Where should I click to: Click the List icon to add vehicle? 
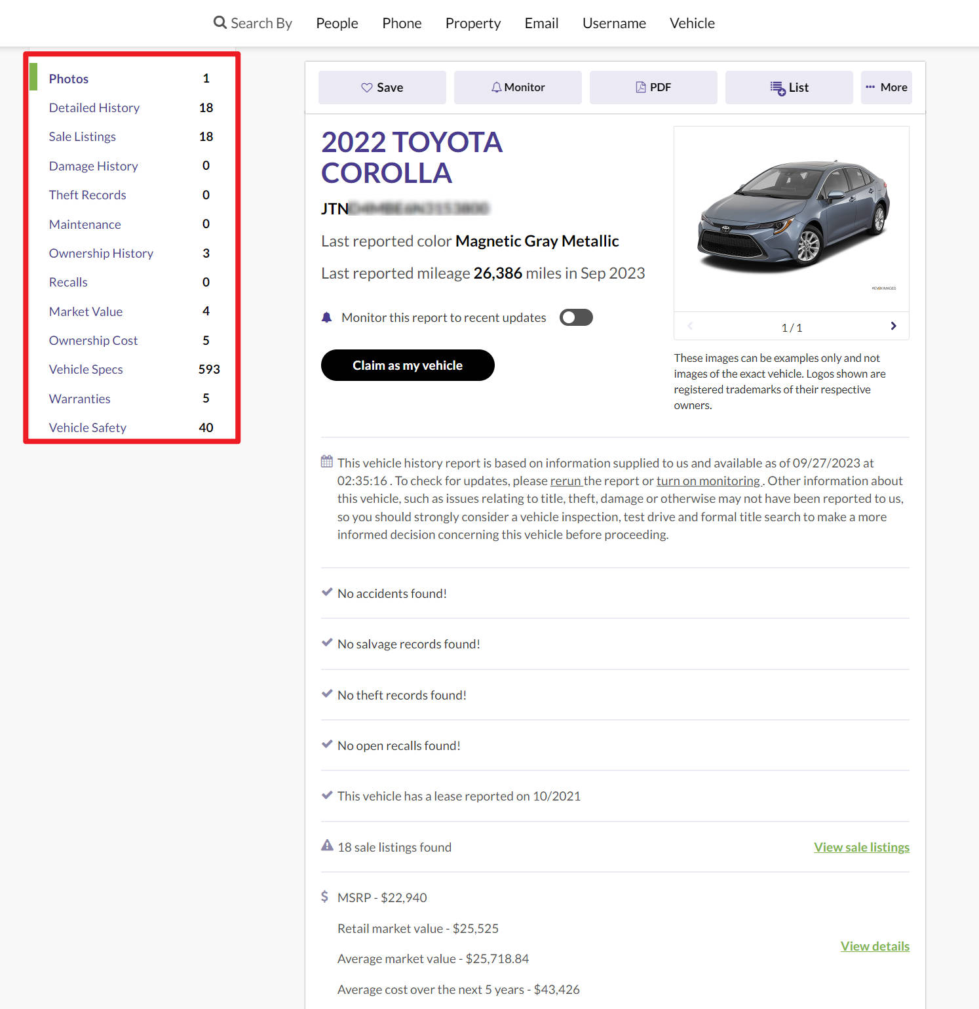[778, 87]
